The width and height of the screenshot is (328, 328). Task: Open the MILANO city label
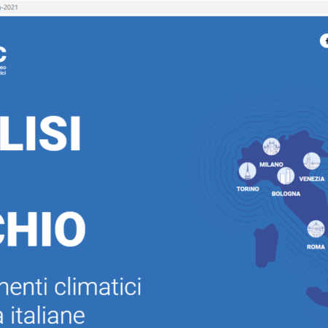pos(271,165)
